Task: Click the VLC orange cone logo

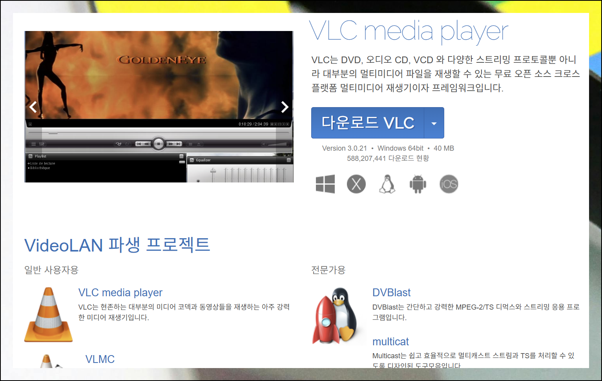Action: pyautogui.click(x=48, y=314)
